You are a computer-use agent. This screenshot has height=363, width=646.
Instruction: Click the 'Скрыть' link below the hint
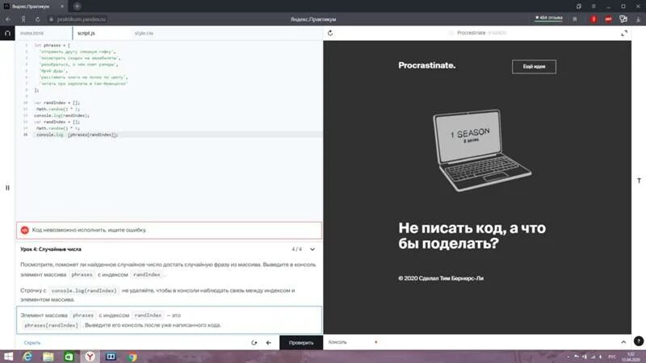point(32,342)
